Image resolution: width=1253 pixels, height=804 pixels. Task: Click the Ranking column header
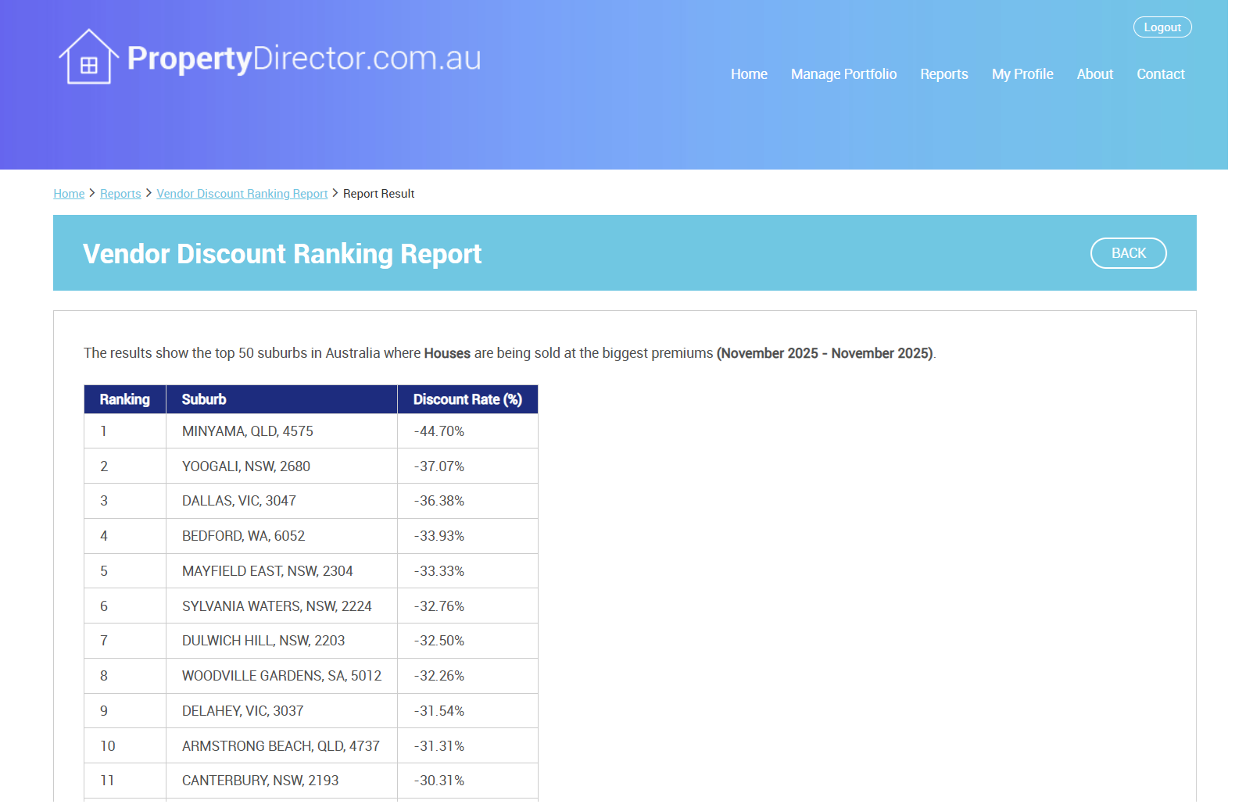124,399
